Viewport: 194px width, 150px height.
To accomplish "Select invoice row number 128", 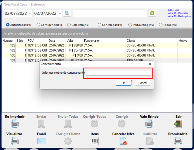I will pyautogui.click(x=97, y=45).
